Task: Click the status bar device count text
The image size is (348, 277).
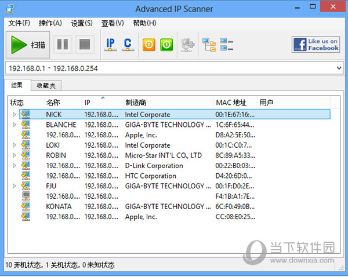Action: (60, 265)
